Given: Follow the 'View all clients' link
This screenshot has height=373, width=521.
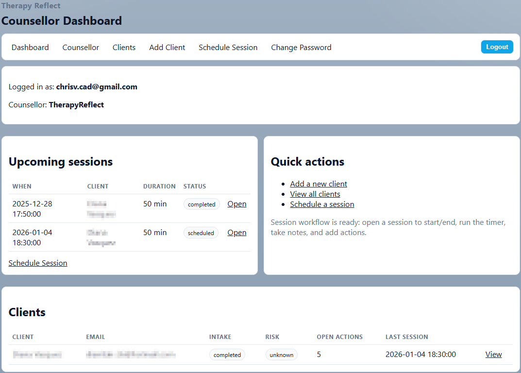Looking at the screenshot, I should pos(315,194).
